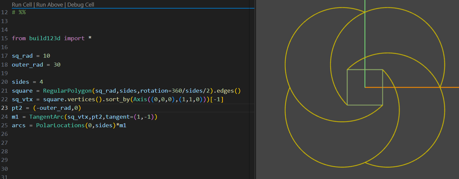Image resolution: width=459 pixels, height=179 pixels.
Task: Click line number 23 in the gutter
Action: (x=4, y=108)
